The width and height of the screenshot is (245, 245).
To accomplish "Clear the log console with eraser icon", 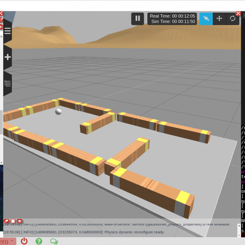I will [x=7, y=221].
